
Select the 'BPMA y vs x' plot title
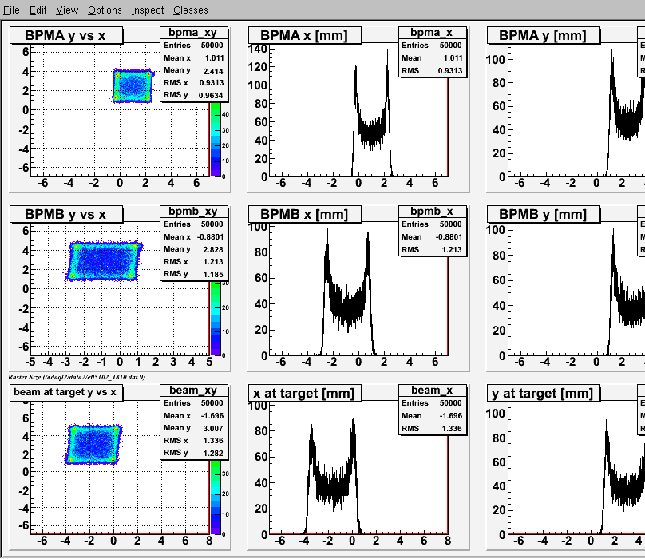[66, 35]
